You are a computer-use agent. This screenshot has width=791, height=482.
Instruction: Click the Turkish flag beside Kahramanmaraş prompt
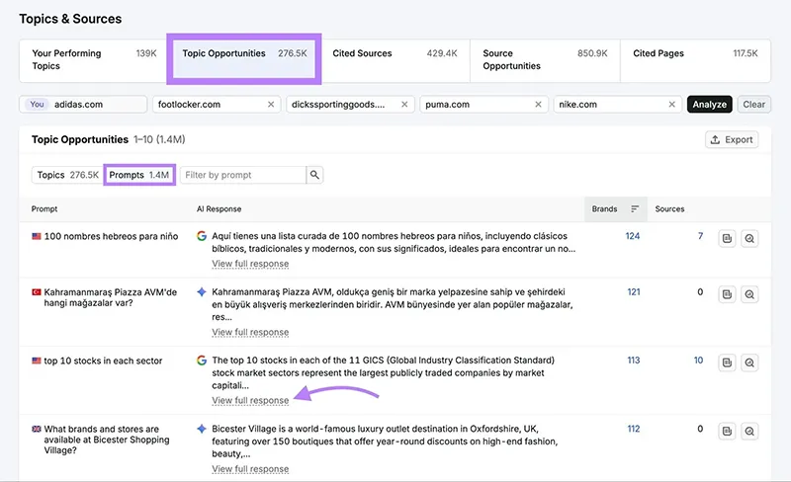coord(37,292)
